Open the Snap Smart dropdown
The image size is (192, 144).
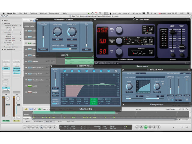coord(175,109)
